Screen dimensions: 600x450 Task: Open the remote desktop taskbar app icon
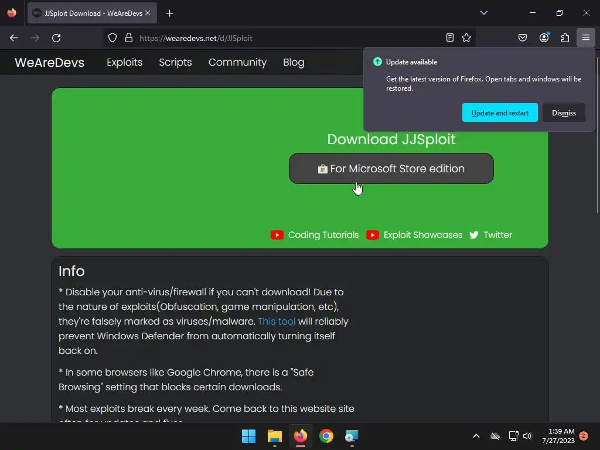pos(352,436)
